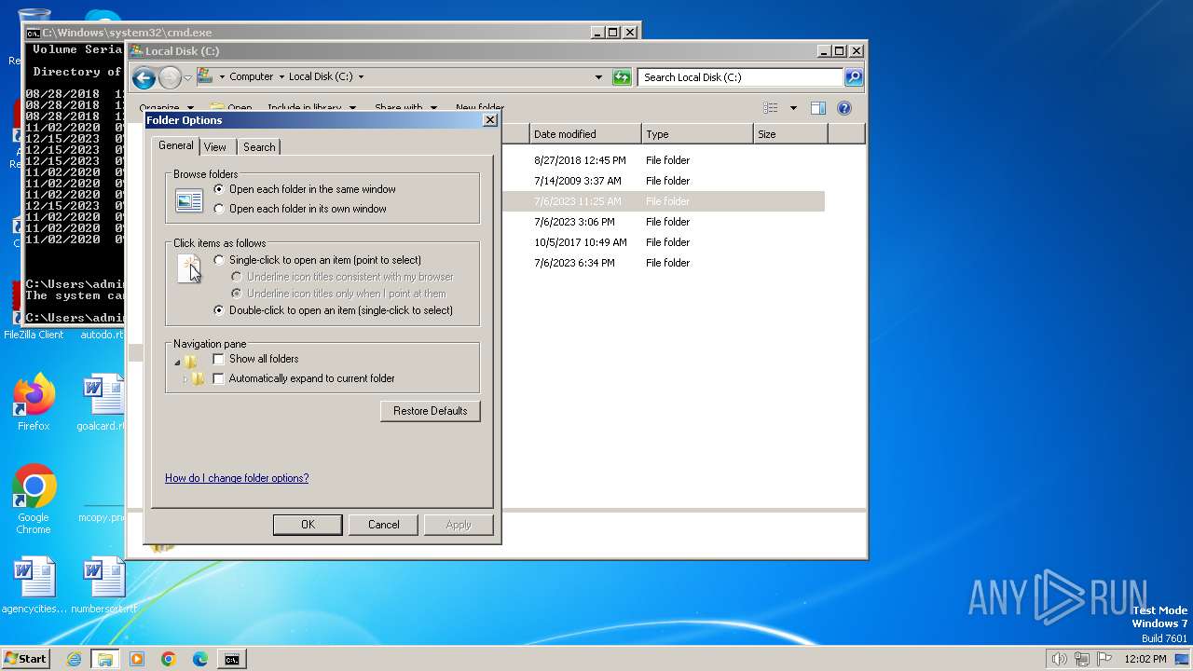Close the Folder Options dialog
This screenshot has width=1193, height=671.
pos(490,120)
